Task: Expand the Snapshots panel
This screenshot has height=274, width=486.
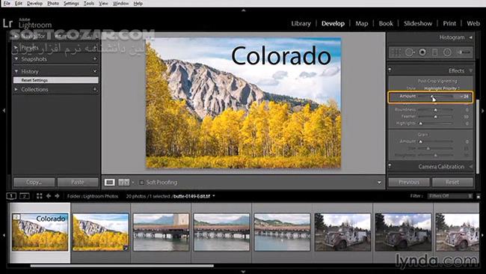Action: pos(16,58)
